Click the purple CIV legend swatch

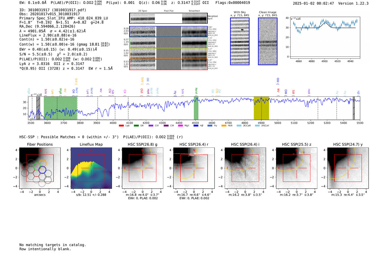[x=151, y=125]
